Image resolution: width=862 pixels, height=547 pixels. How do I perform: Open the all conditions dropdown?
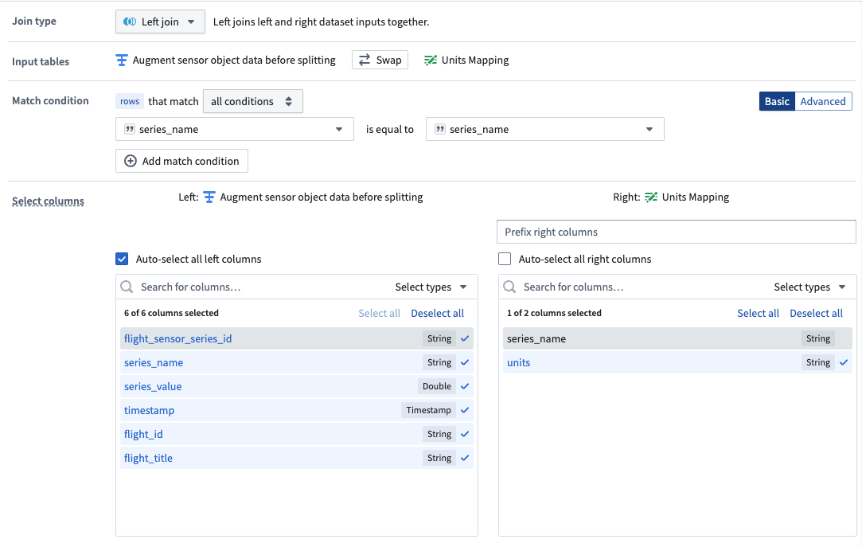(x=253, y=101)
